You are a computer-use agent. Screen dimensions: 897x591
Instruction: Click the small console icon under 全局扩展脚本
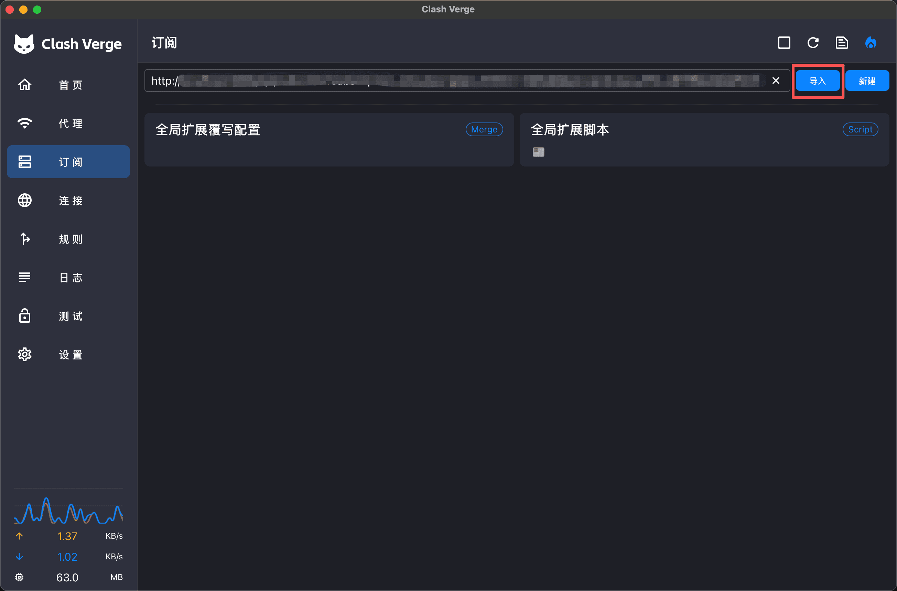pyautogui.click(x=539, y=152)
